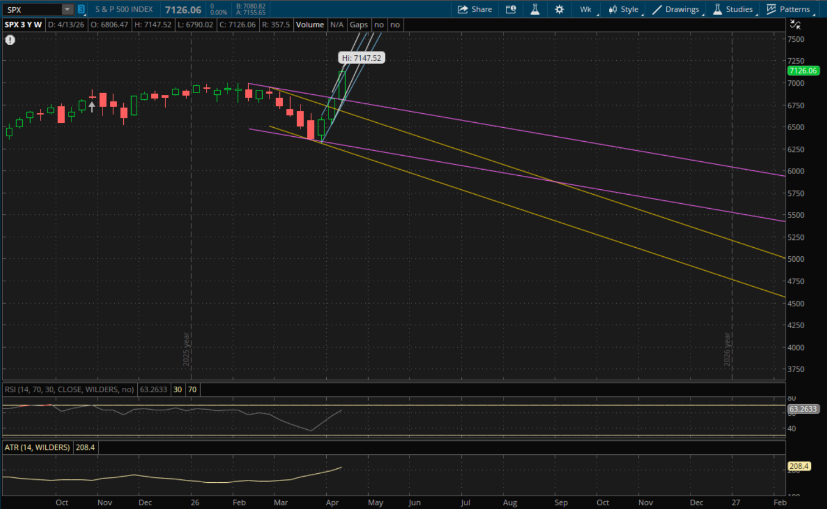Open the Studies menu

coord(733,9)
